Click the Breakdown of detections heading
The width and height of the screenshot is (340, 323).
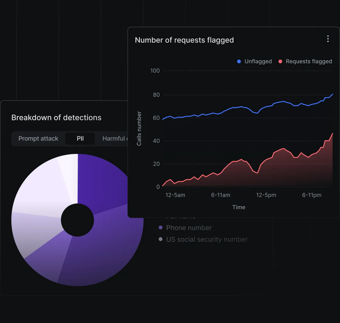click(x=56, y=117)
